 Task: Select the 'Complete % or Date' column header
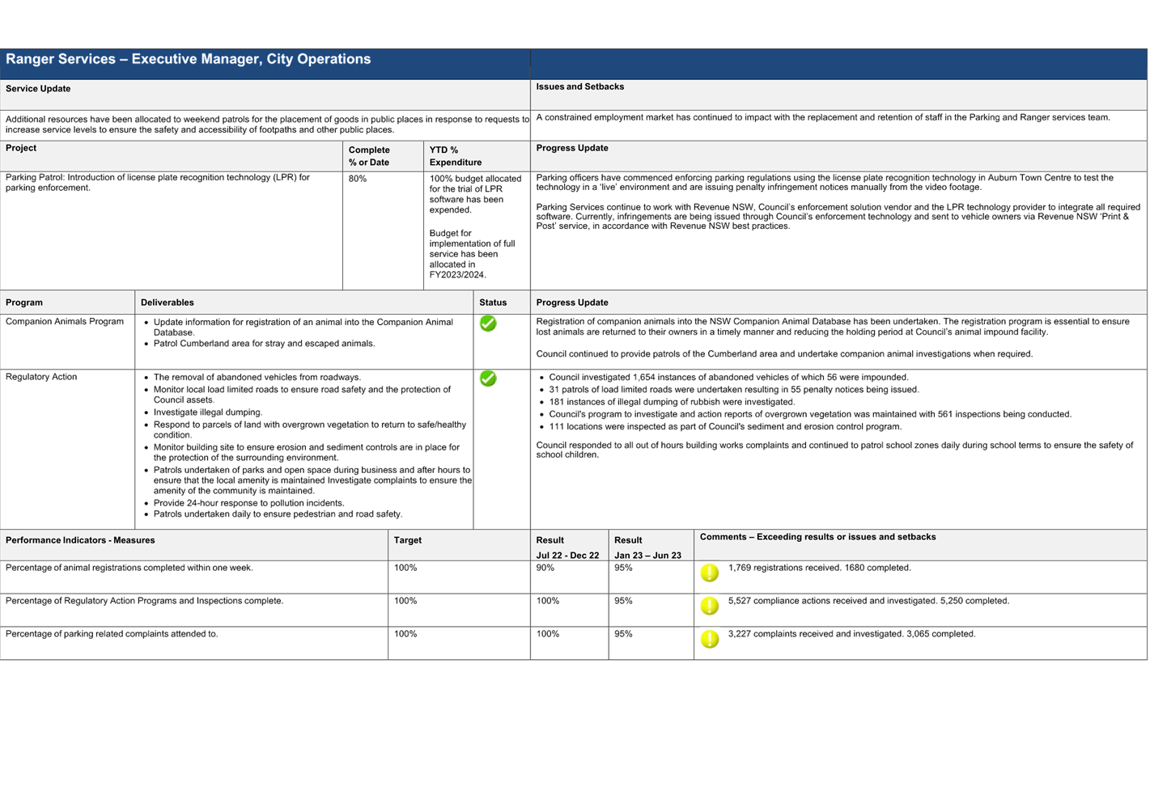(369, 156)
